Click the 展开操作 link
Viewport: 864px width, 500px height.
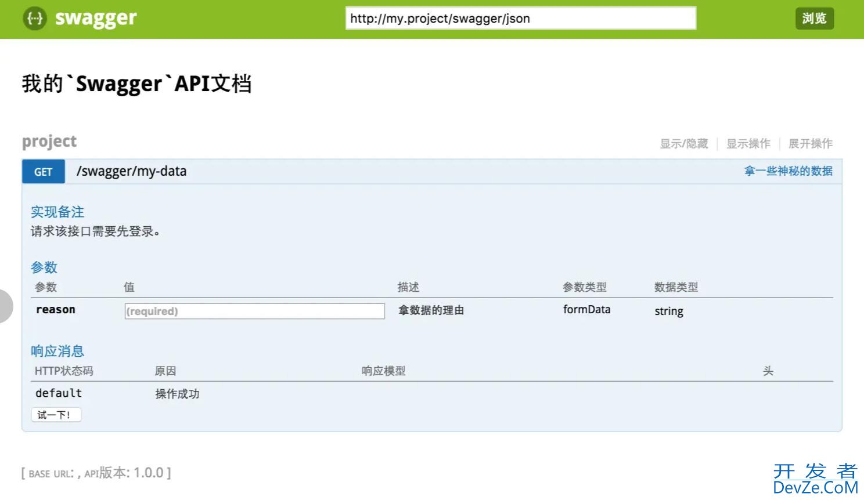(x=810, y=143)
